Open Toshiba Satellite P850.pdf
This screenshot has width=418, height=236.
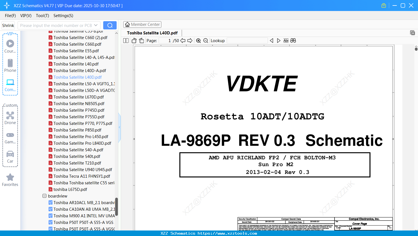[x=77, y=130]
